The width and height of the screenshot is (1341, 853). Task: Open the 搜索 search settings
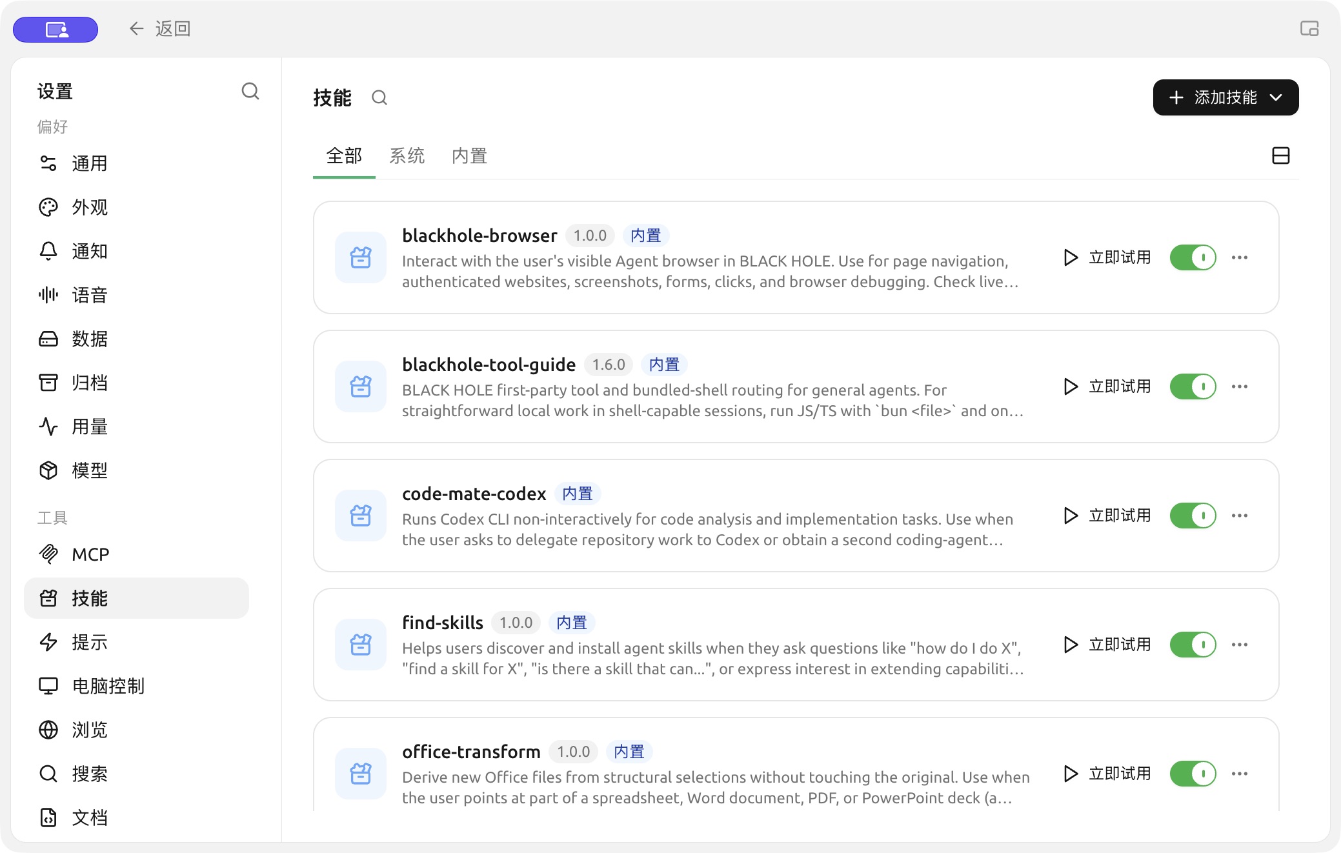point(136,774)
